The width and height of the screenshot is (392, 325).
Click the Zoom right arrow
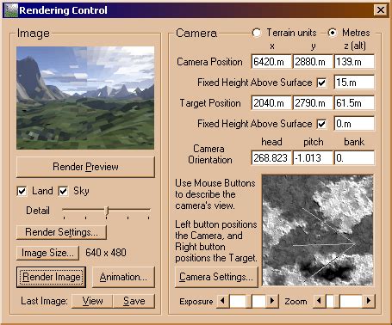pyautogui.click(x=369, y=301)
